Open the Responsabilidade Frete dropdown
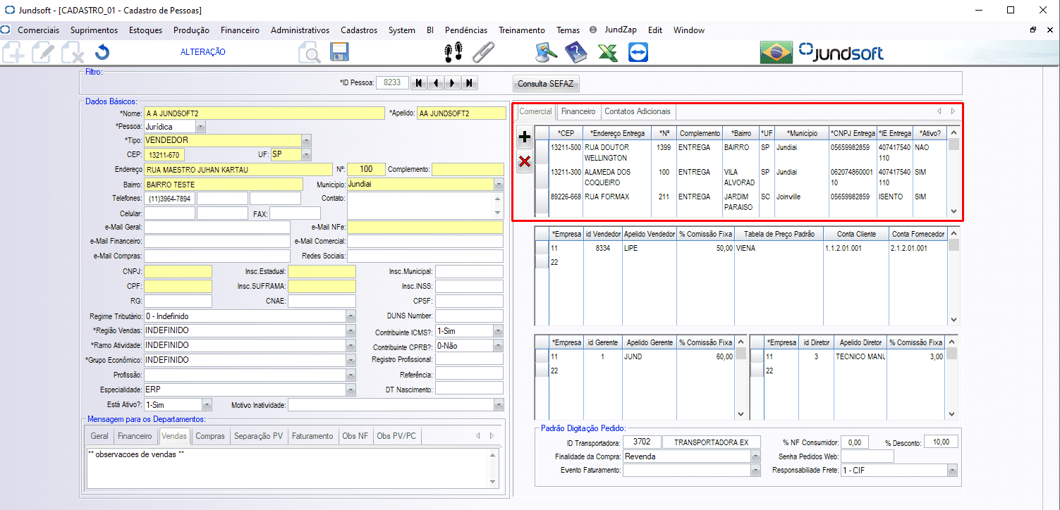1060x510 pixels. [953, 470]
